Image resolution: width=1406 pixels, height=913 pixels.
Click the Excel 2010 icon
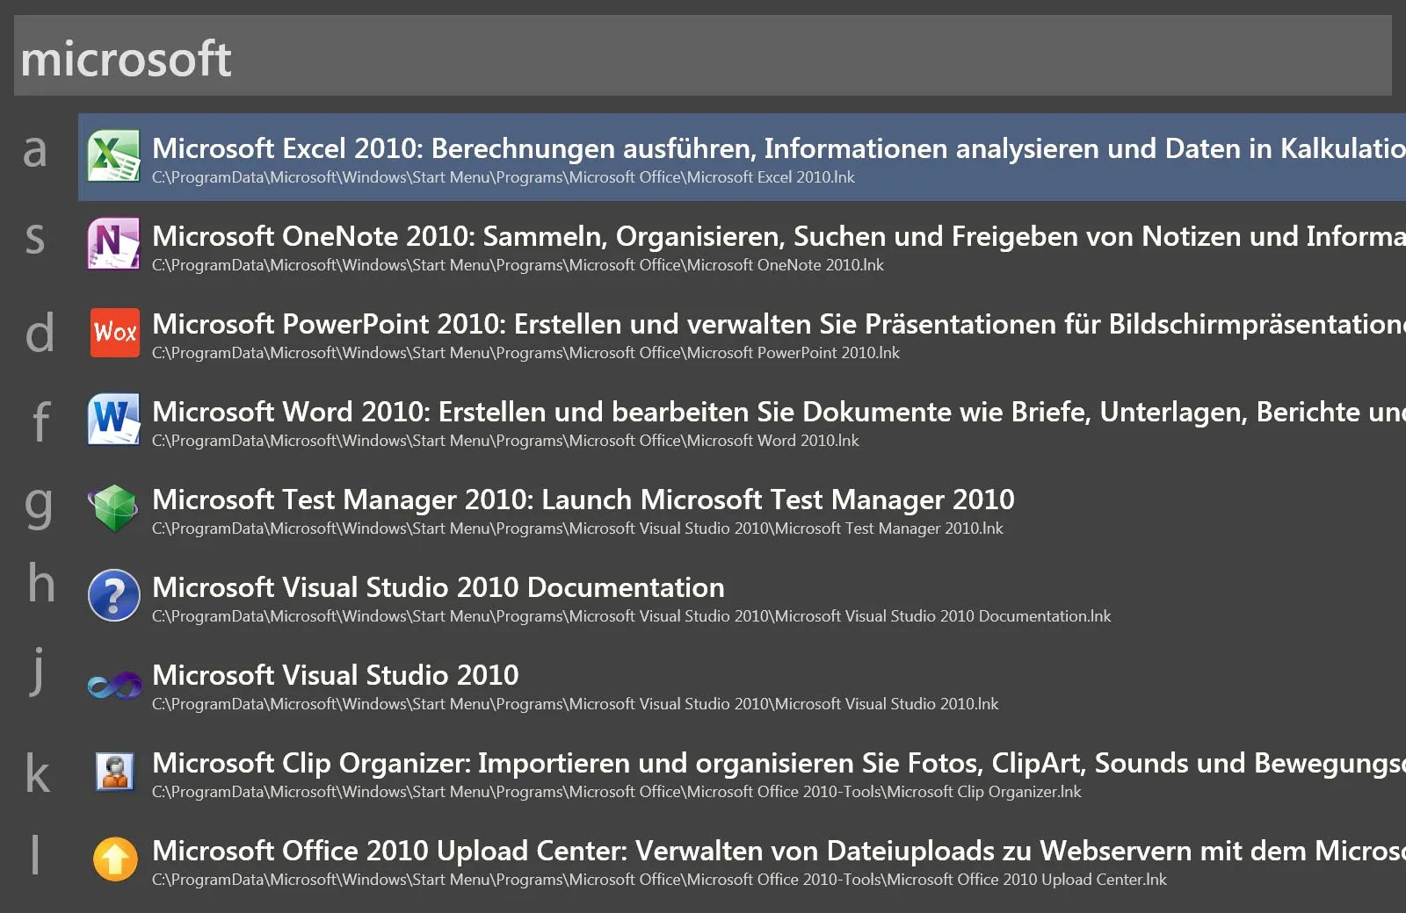coord(114,156)
